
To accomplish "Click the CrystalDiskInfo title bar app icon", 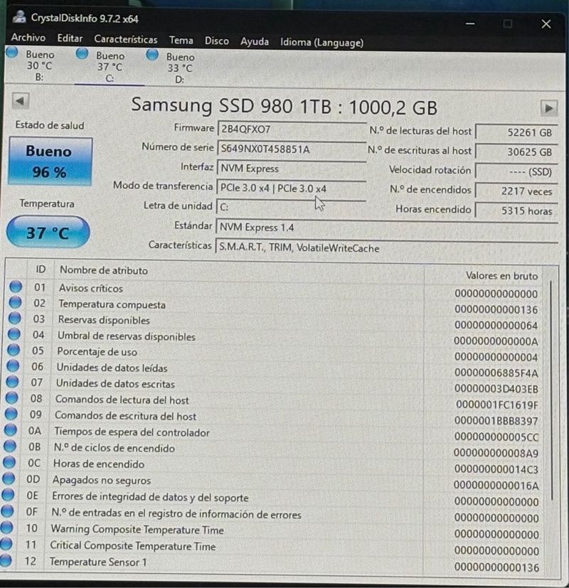I will (x=19, y=16).
